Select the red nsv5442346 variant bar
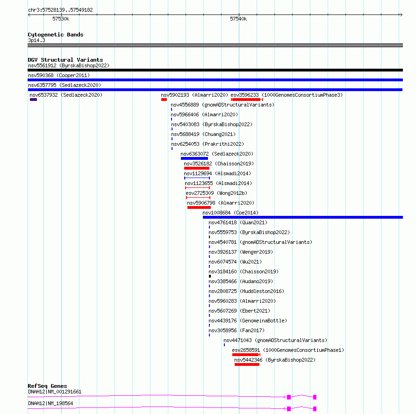The width and height of the screenshot is (416, 414). tap(247, 364)
